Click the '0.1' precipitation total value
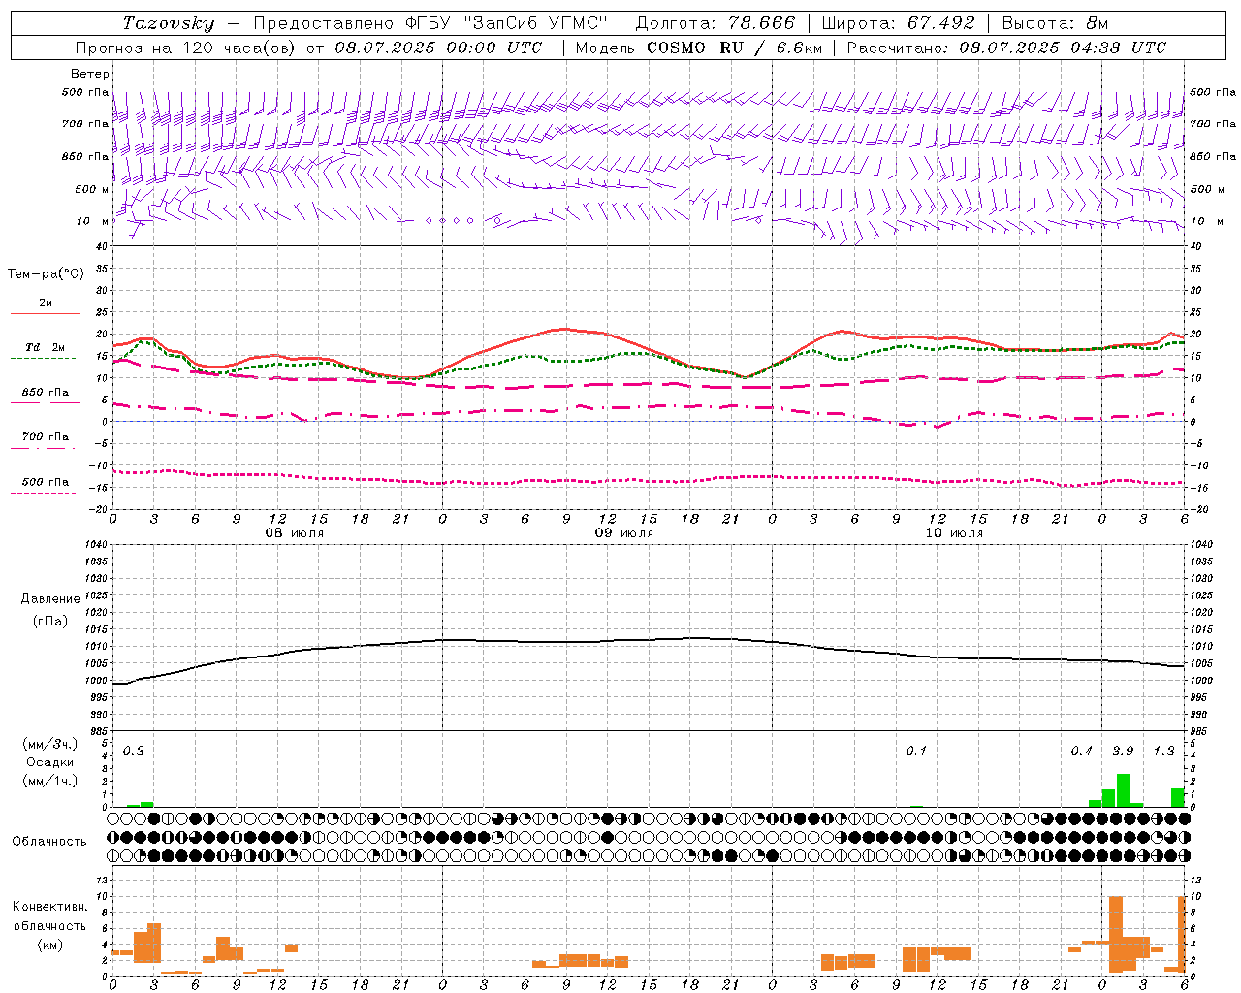The image size is (1241, 993). 916,752
